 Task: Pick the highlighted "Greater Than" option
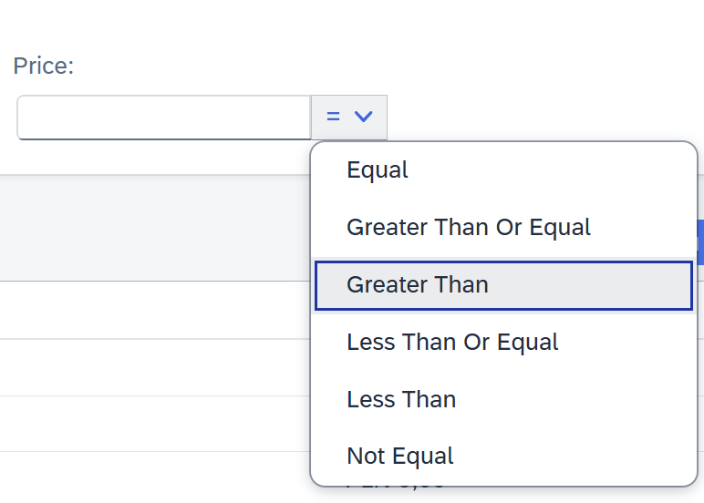(418, 284)
